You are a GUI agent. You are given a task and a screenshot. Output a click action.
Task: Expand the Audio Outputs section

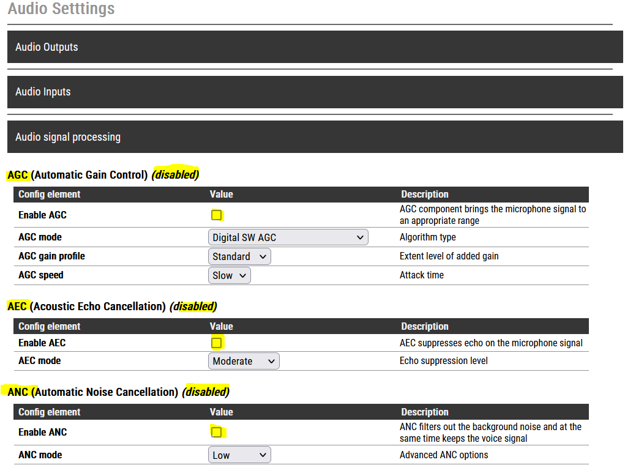tap(47, 47)
